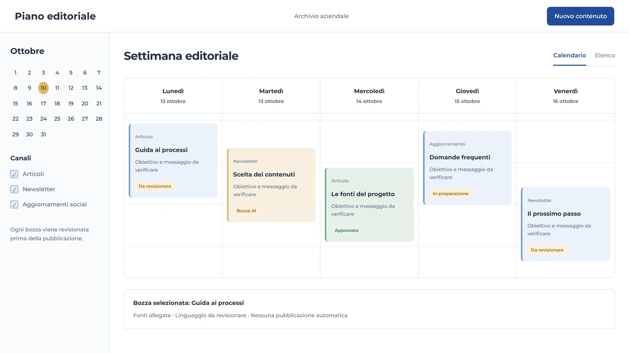Click the Settimana editoriale heading
Screen dimensions: 629x353
181,56
